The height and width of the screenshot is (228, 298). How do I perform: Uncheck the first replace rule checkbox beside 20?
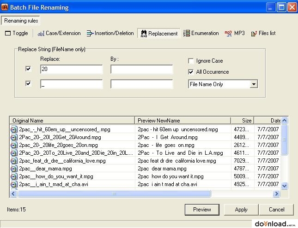28,69
